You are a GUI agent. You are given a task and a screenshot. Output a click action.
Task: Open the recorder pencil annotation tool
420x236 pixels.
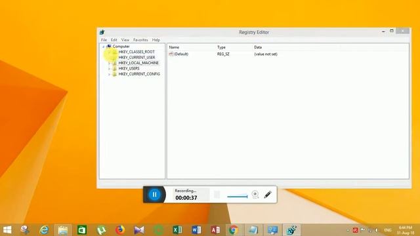[268, 194]
